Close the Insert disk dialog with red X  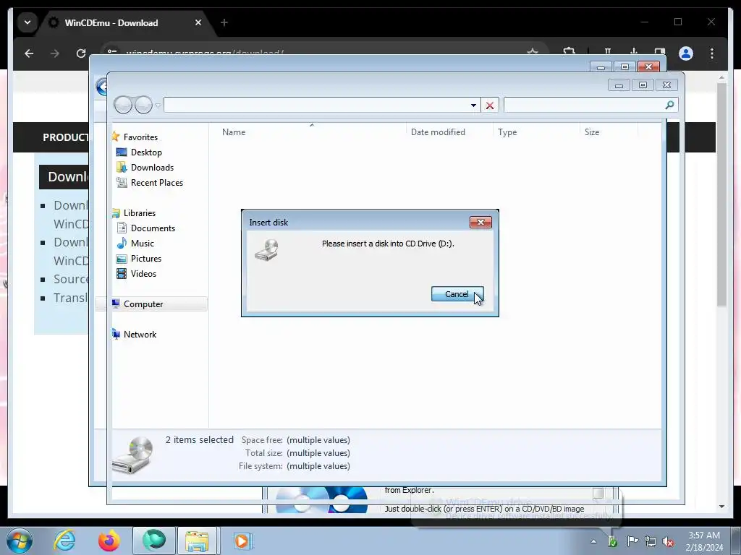pos(480,223)
